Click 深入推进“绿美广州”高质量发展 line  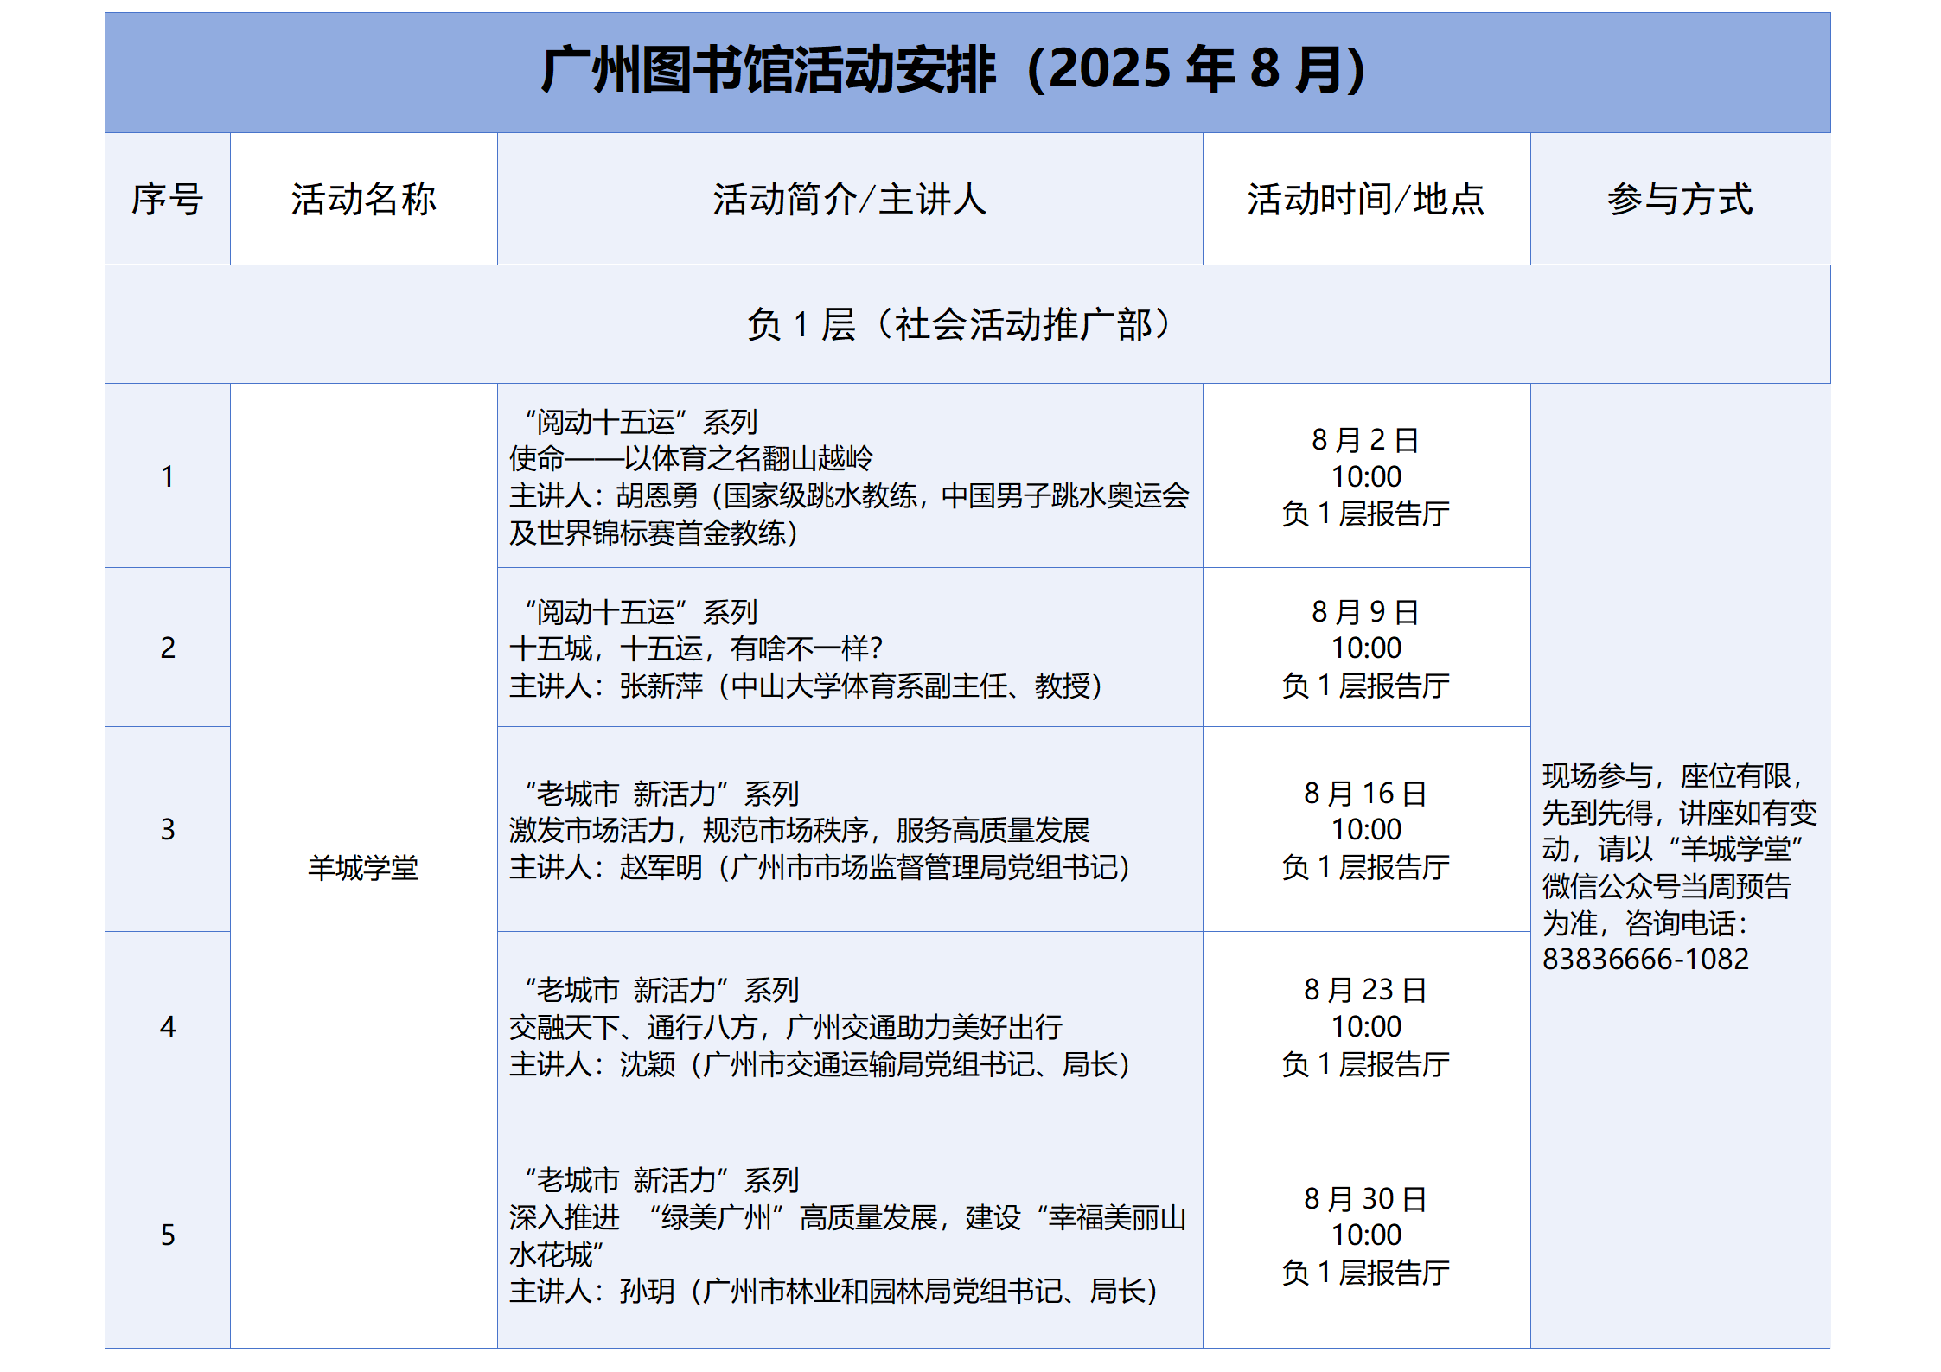(847, 1235)
